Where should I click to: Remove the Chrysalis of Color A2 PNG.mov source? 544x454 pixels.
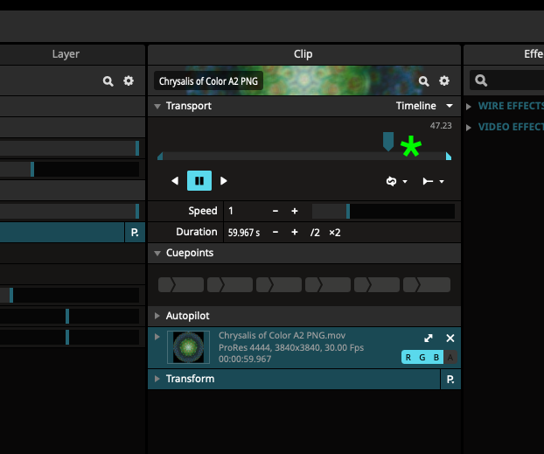(450, 339)
